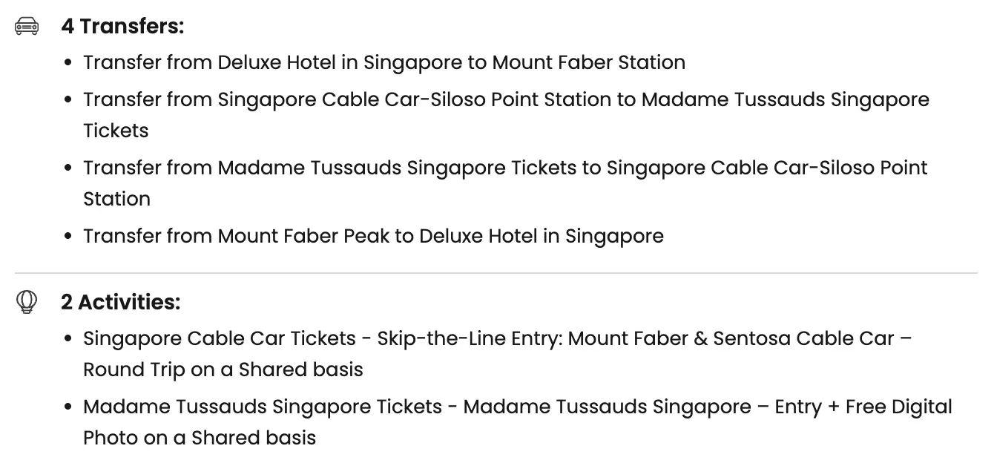Click bullet before Deluxe Hotel to Mount Faber transfer
The width and height of the screenshot is (994, 463).
[x=68, y=63]
